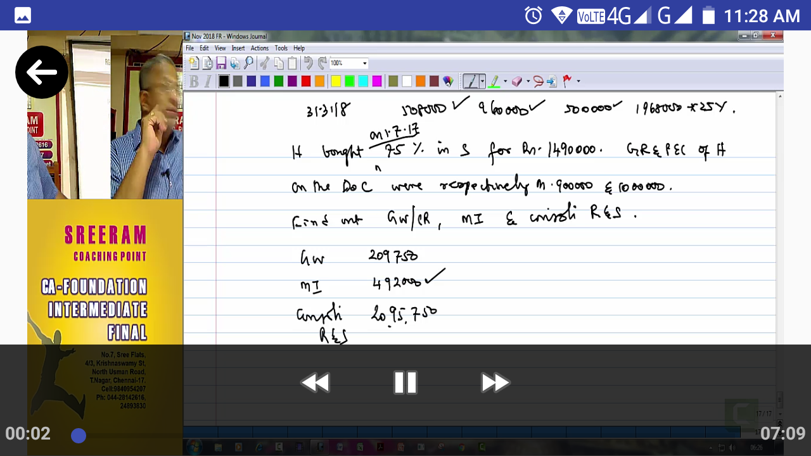811x456 pixels.
Task: Expand the Eraser options arrow
Action: (x=527, y=81)
